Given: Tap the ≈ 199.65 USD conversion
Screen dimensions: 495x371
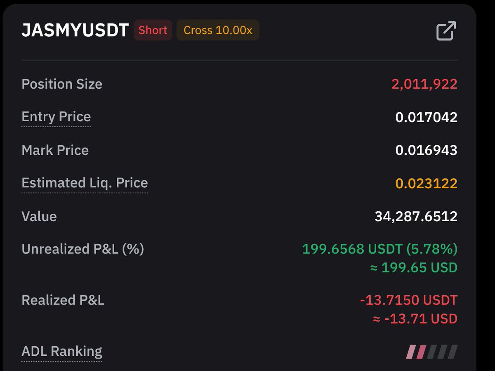Looking at the screenshot, I should (x=414, y=268).
